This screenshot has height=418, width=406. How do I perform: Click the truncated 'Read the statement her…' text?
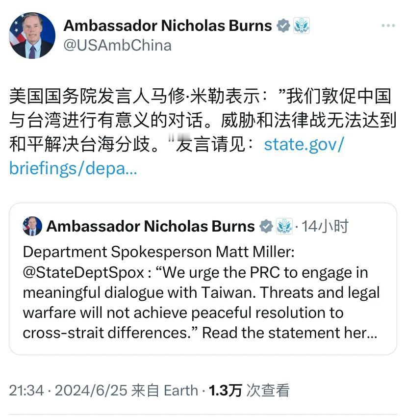(290, 333)
